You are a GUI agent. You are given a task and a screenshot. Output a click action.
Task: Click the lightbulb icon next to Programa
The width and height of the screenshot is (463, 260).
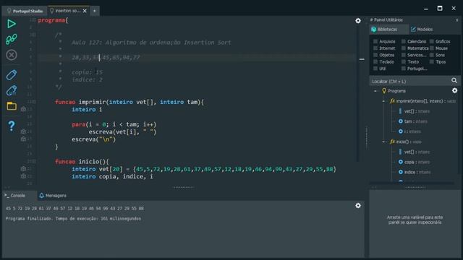[384, 91]
